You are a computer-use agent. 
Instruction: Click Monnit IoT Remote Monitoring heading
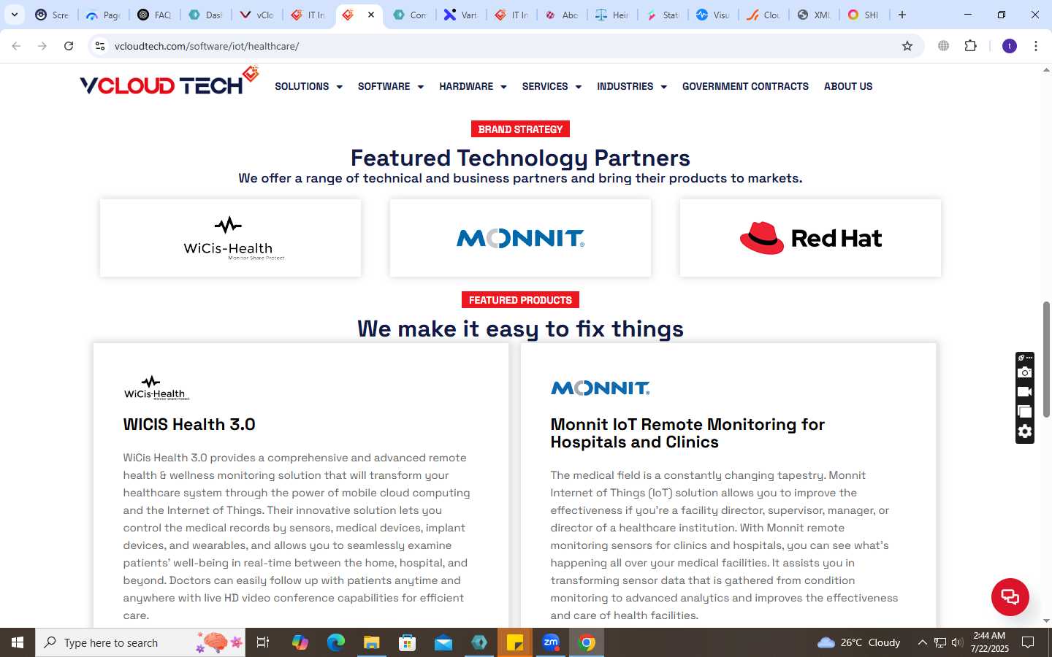tap(687, 433)
